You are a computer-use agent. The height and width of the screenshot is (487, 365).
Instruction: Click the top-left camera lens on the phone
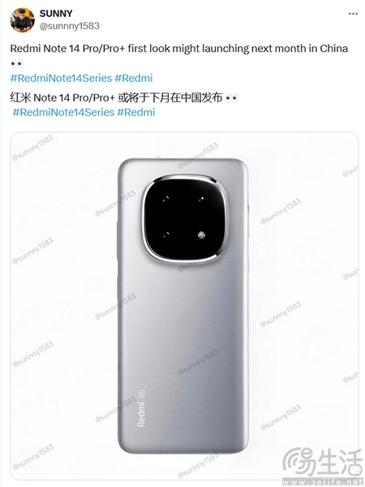tap(165, 199)
